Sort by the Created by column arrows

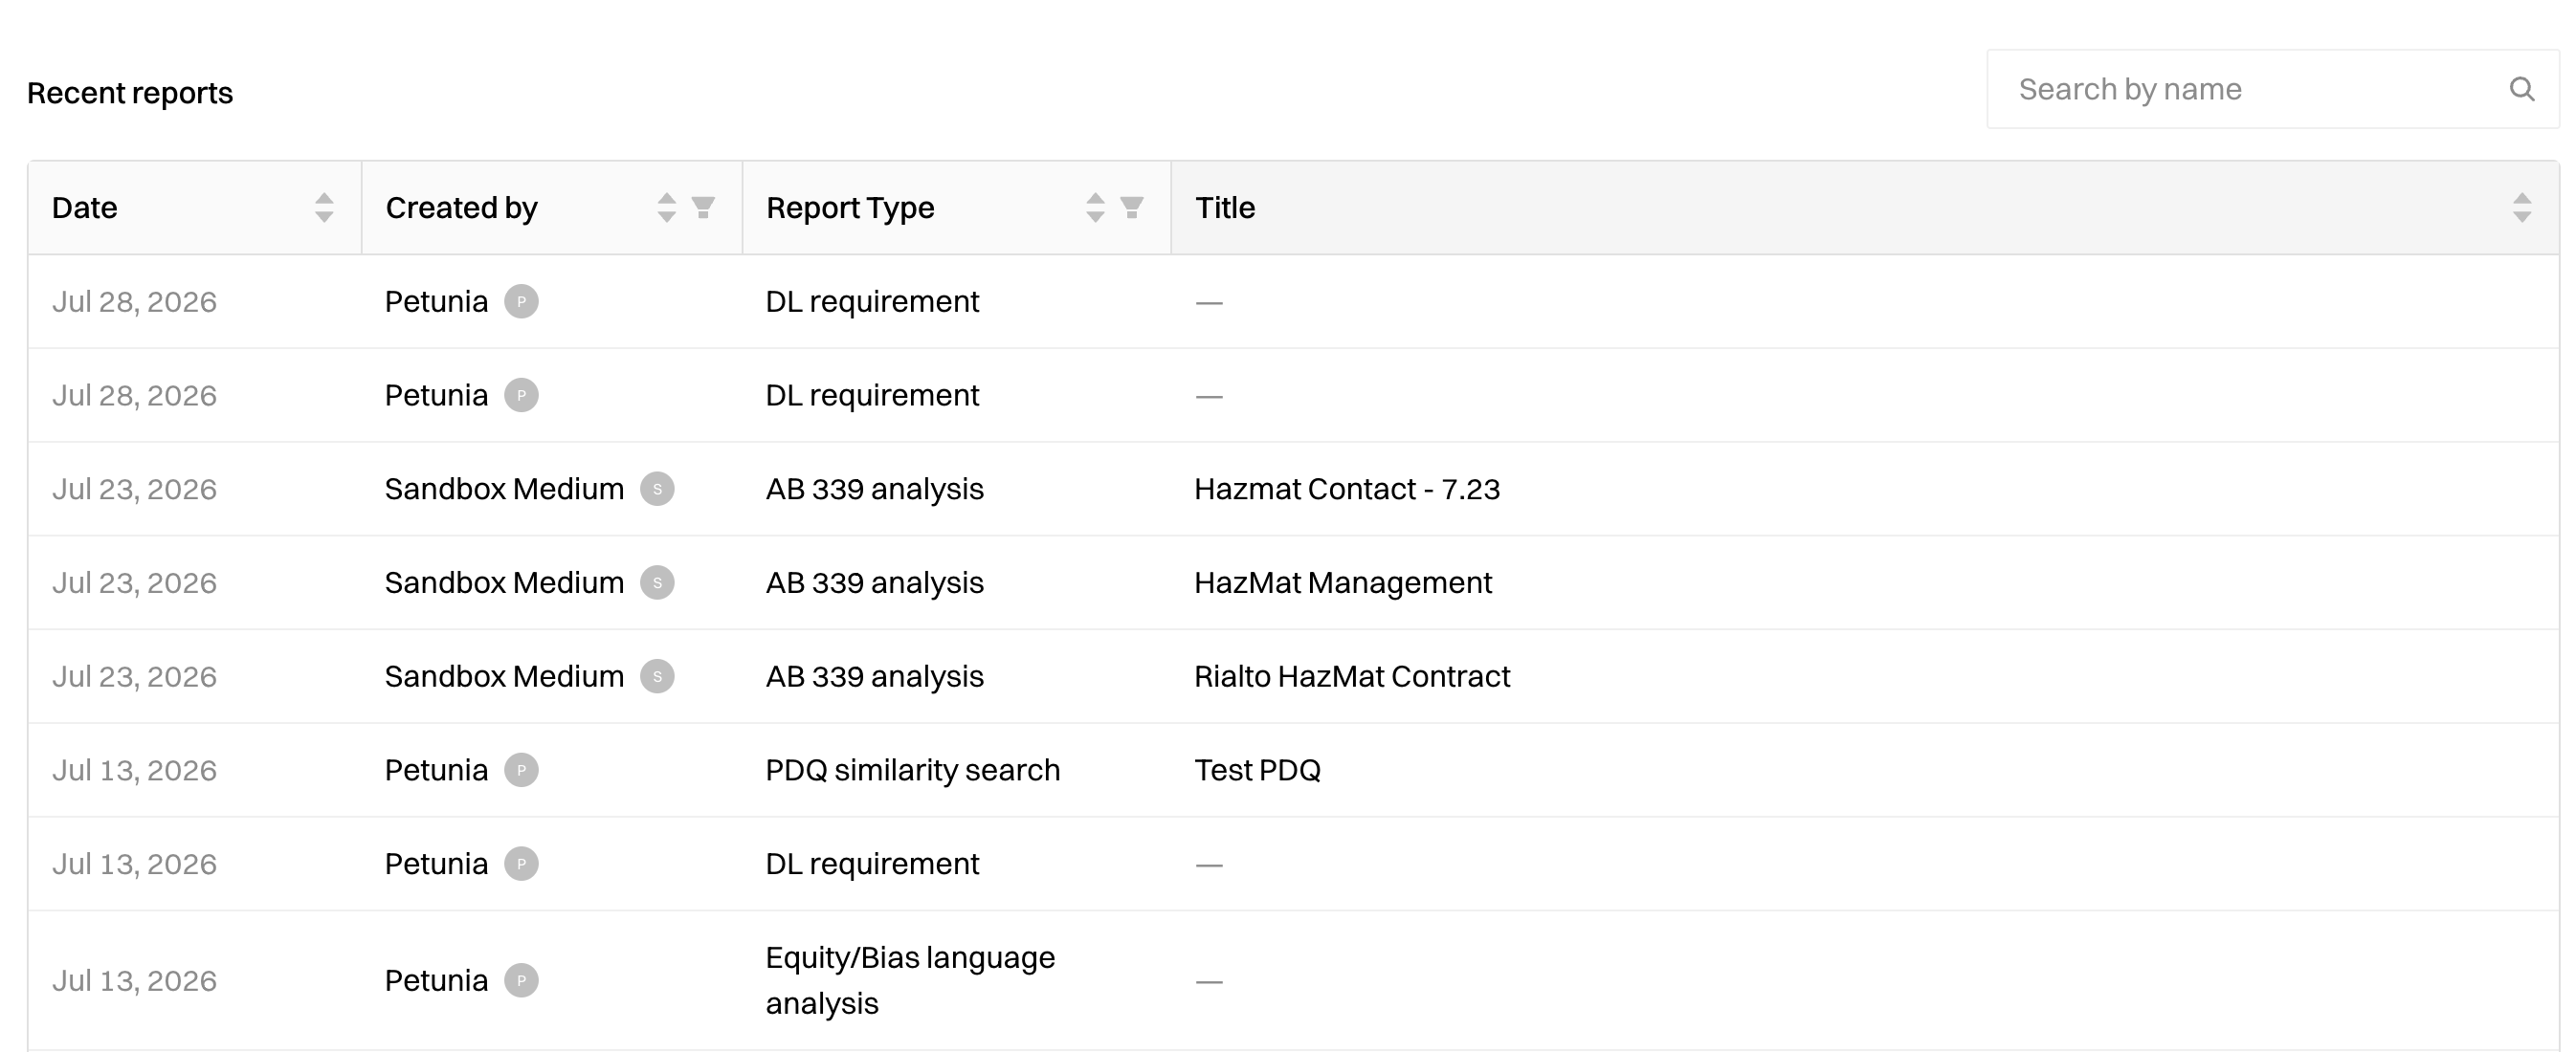coord(667,208)
